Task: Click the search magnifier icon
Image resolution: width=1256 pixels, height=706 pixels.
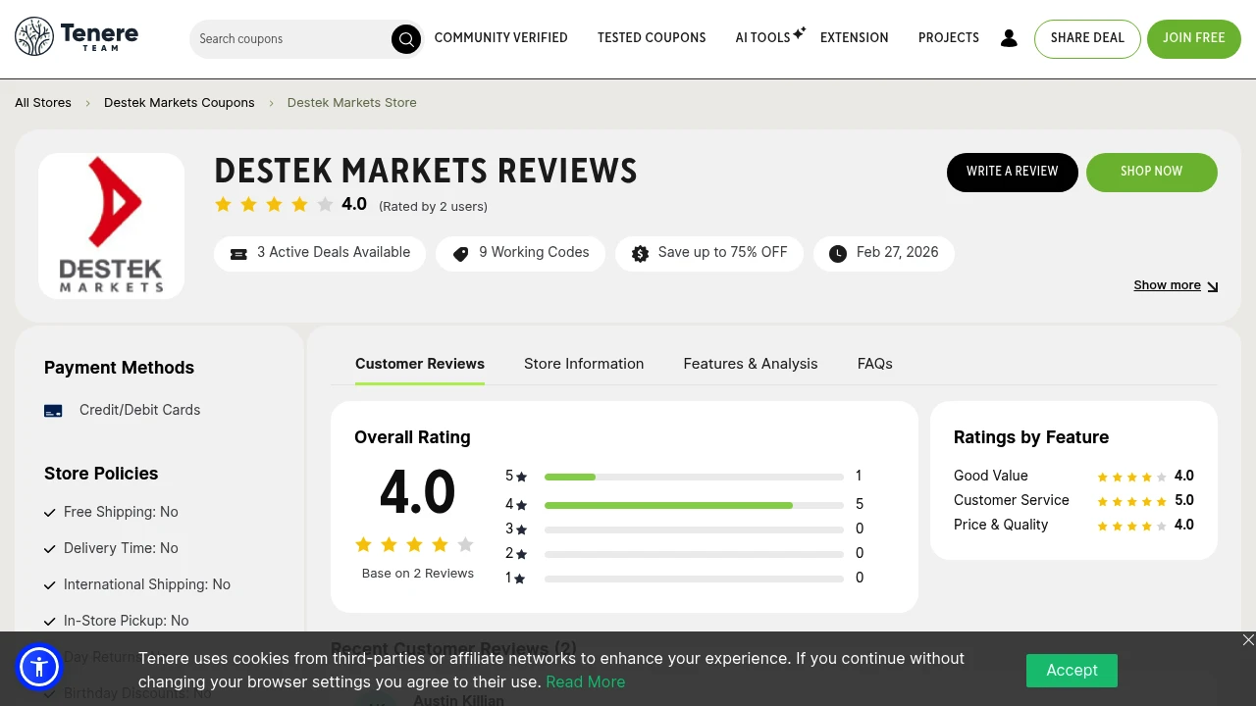Action: coord(405,39)
